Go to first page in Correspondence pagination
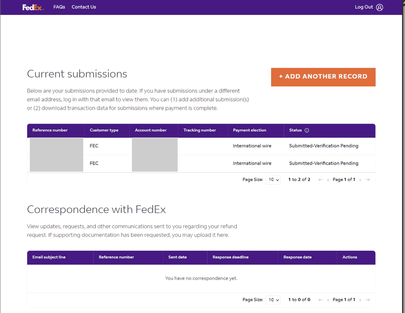405x313 pixels. (x=320, y=300)
